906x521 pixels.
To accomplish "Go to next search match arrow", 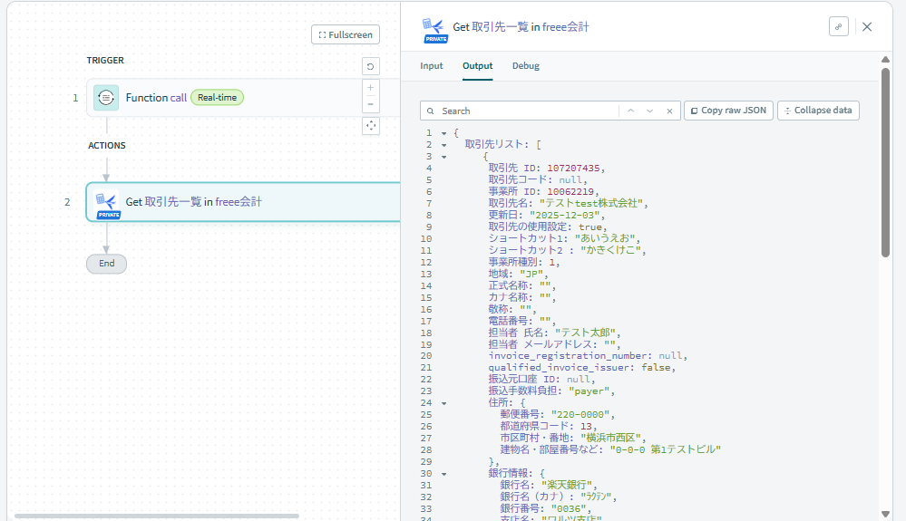I will (650, 111).
